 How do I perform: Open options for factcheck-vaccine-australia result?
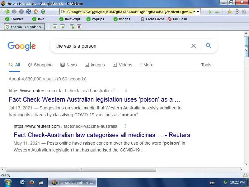pos(125,126)
